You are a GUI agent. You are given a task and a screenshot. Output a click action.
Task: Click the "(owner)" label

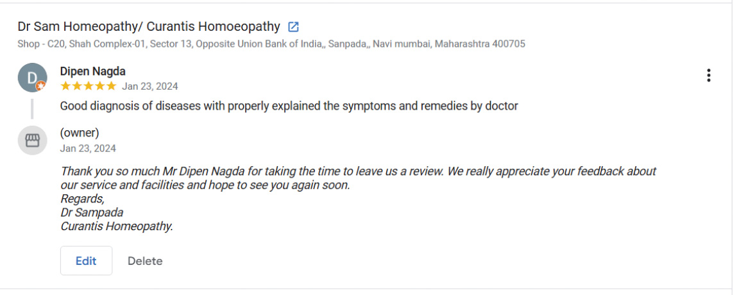(80, 133)
